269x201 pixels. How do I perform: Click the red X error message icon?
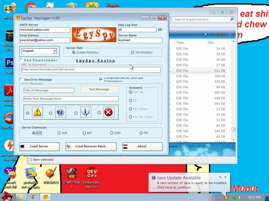[x=109, y=112]
